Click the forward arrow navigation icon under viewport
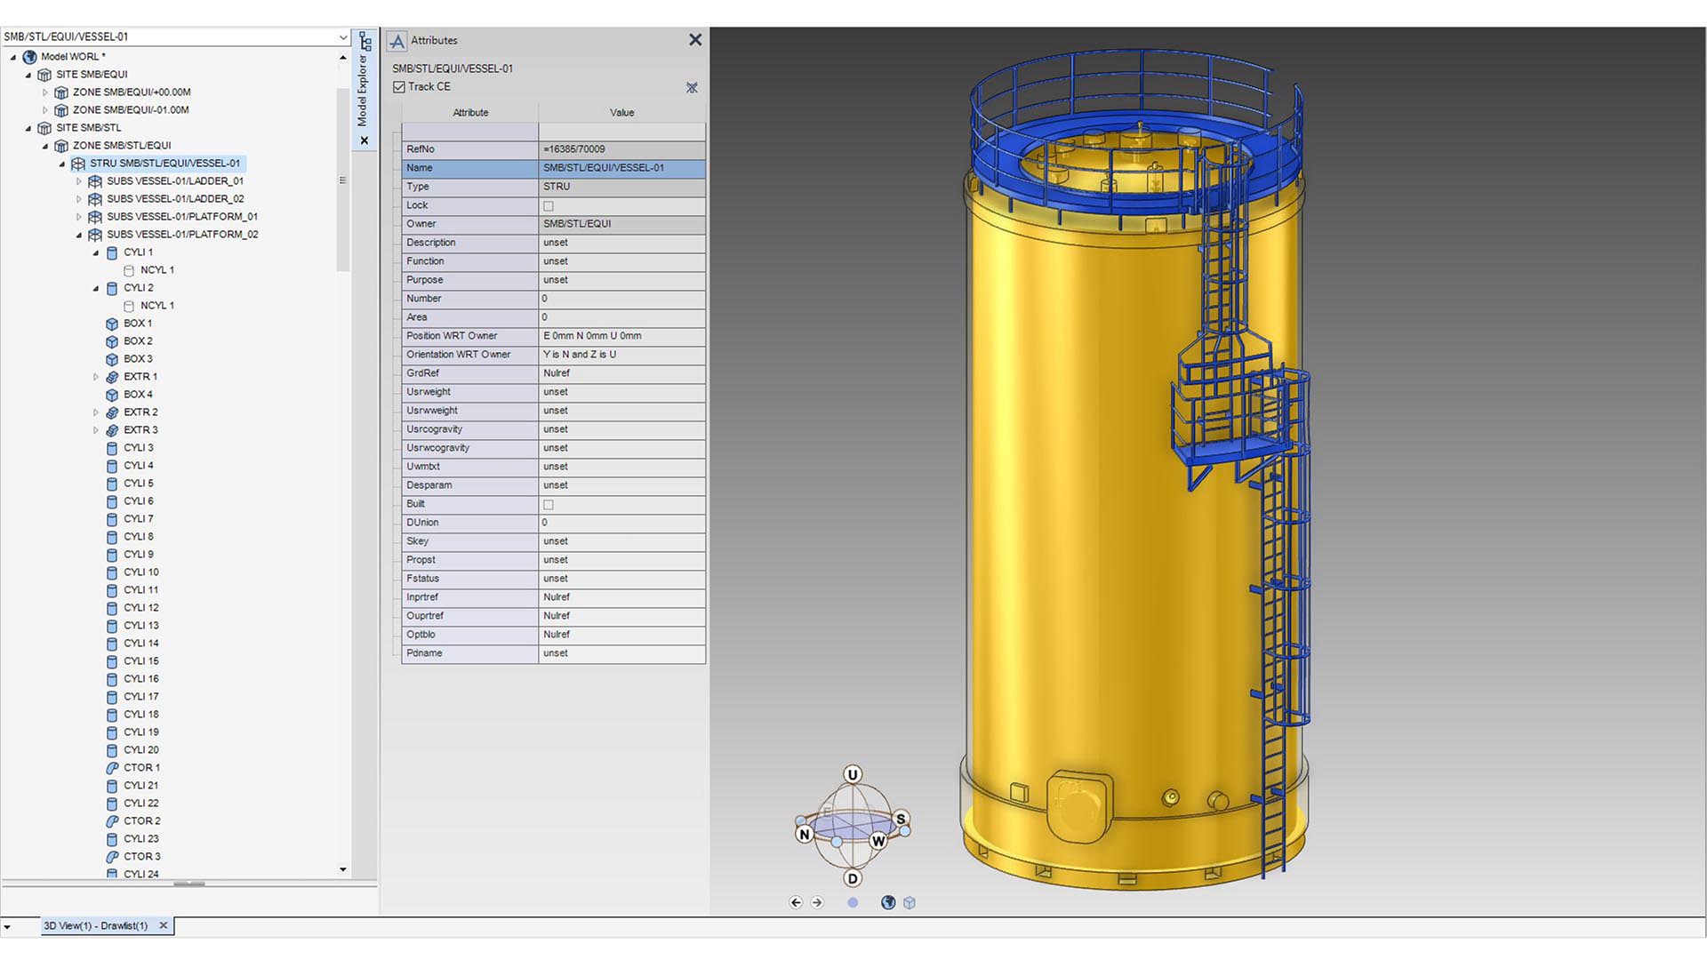Screen dimensions: 1707x960 click(817, 902)
